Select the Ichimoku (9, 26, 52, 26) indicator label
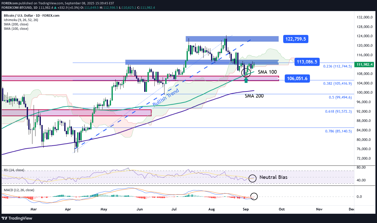This screenshot has width=377, height=223. [21, 20]
